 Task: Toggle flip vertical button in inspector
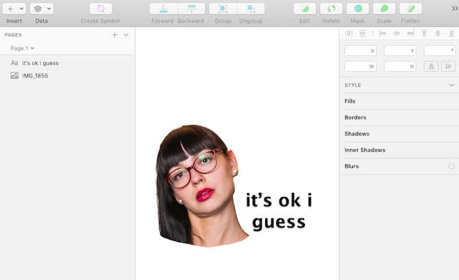(449, 66)
